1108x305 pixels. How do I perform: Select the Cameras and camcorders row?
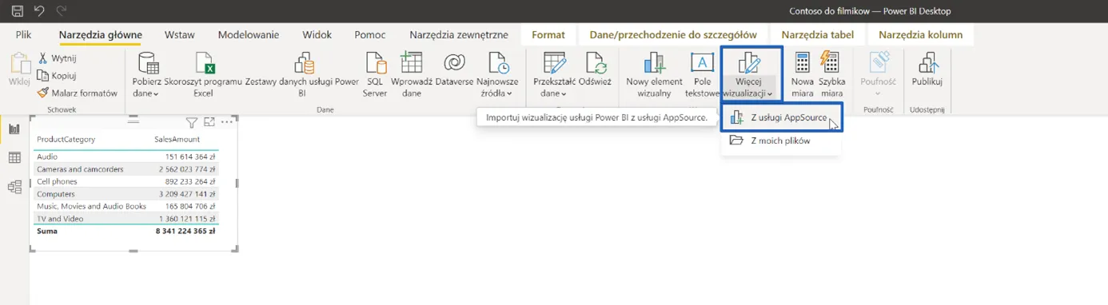126,169
